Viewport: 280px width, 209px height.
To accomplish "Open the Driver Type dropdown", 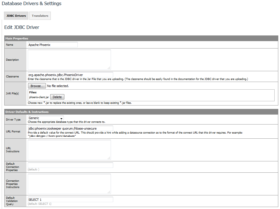I will pos(61,118).
